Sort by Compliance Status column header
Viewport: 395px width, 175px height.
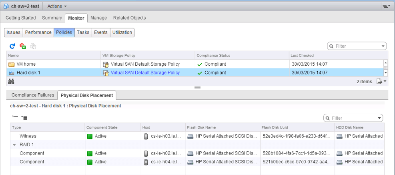213,55
